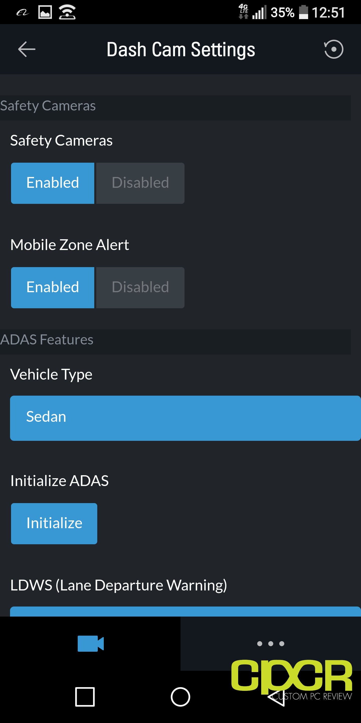This screenshot has height=723, width=361.
Task: Tap the circular reset icon in header
Action: (333, 49)
